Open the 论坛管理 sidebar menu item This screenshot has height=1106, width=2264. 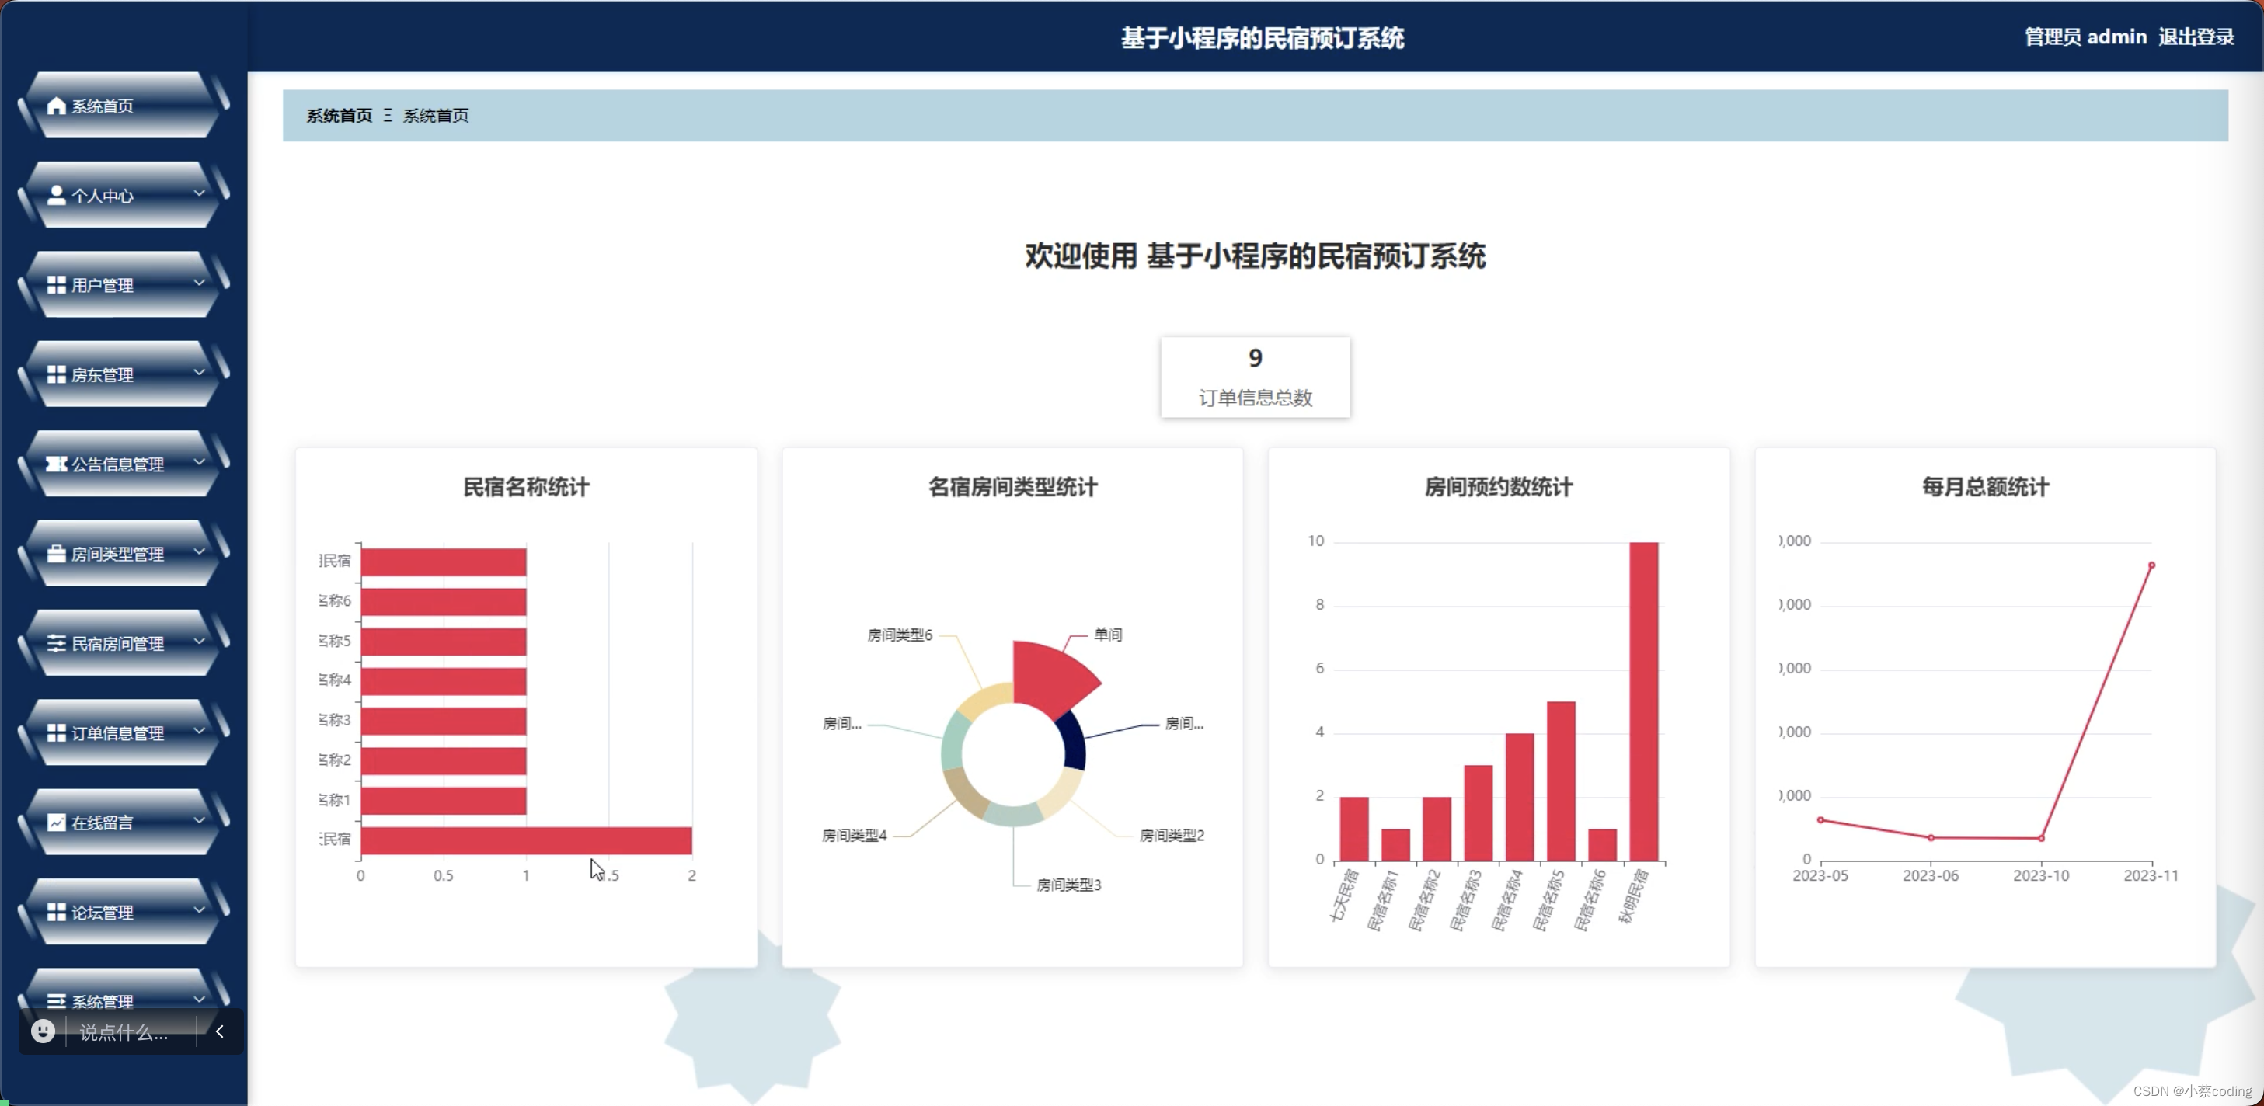[x=103, y=912]
